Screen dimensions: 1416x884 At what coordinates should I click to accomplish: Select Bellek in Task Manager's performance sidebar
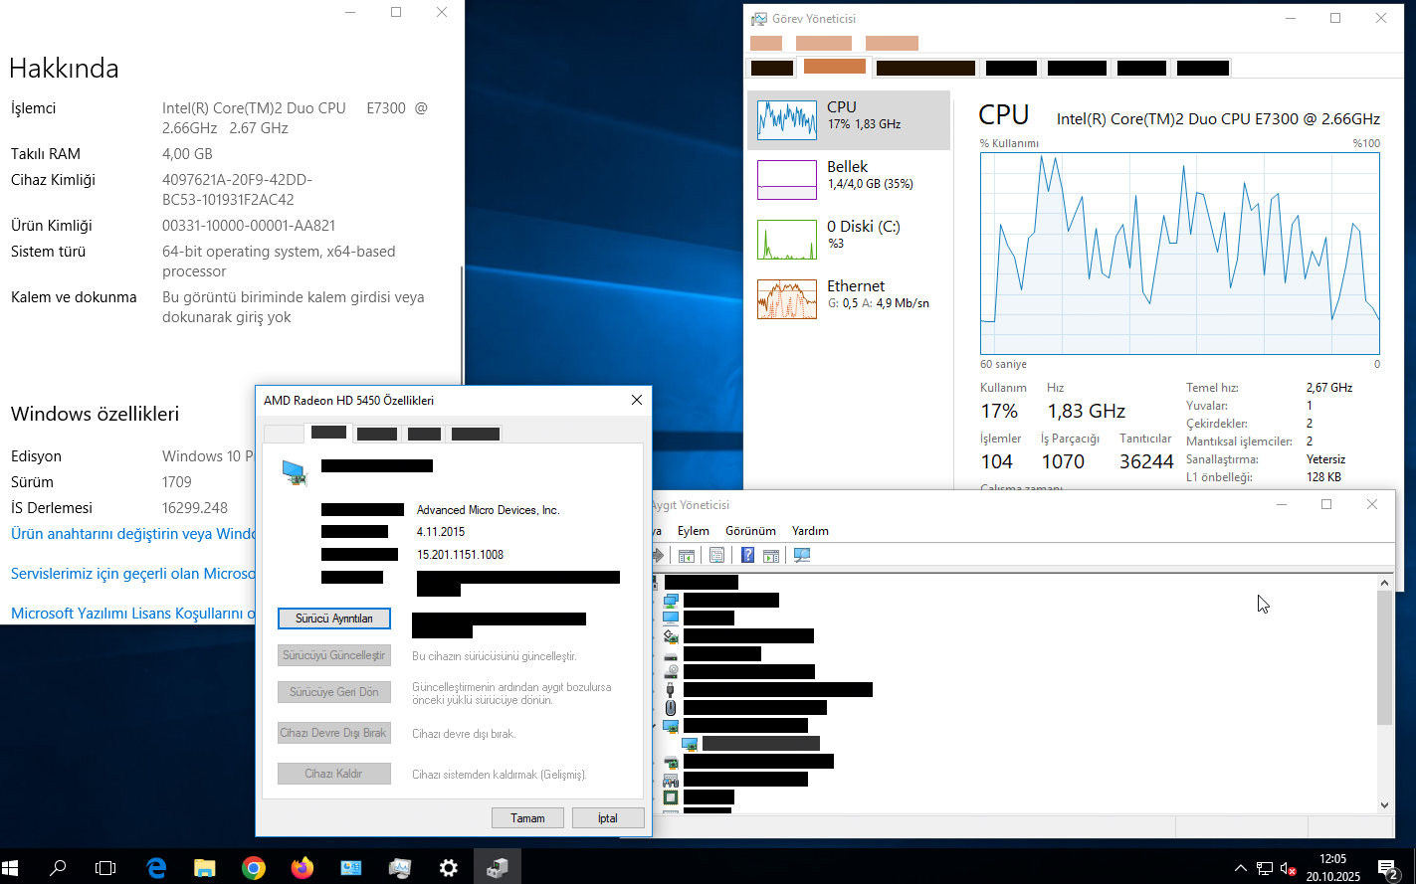[849, 180]
